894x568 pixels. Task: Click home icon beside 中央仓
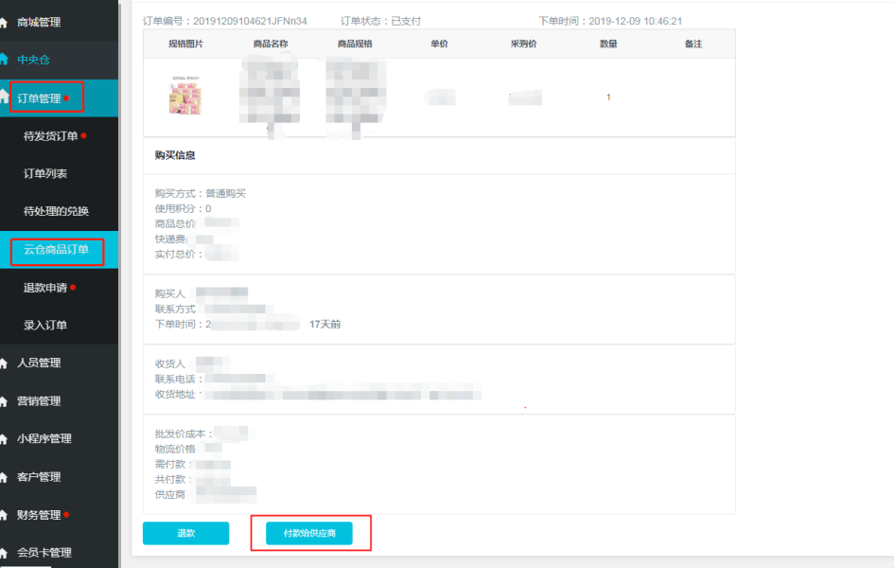[5, 60]
